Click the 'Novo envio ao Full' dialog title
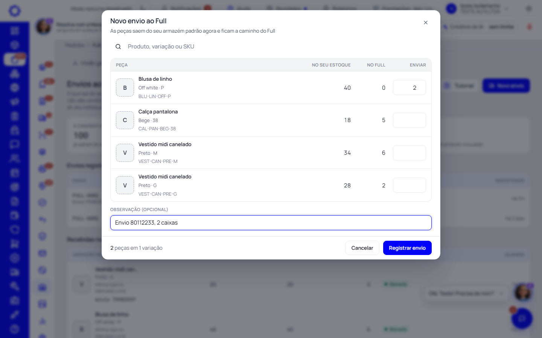 (x=138, y=21)
